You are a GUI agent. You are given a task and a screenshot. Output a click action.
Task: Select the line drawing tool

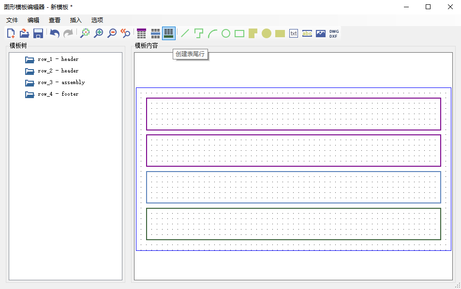point(185,33)
